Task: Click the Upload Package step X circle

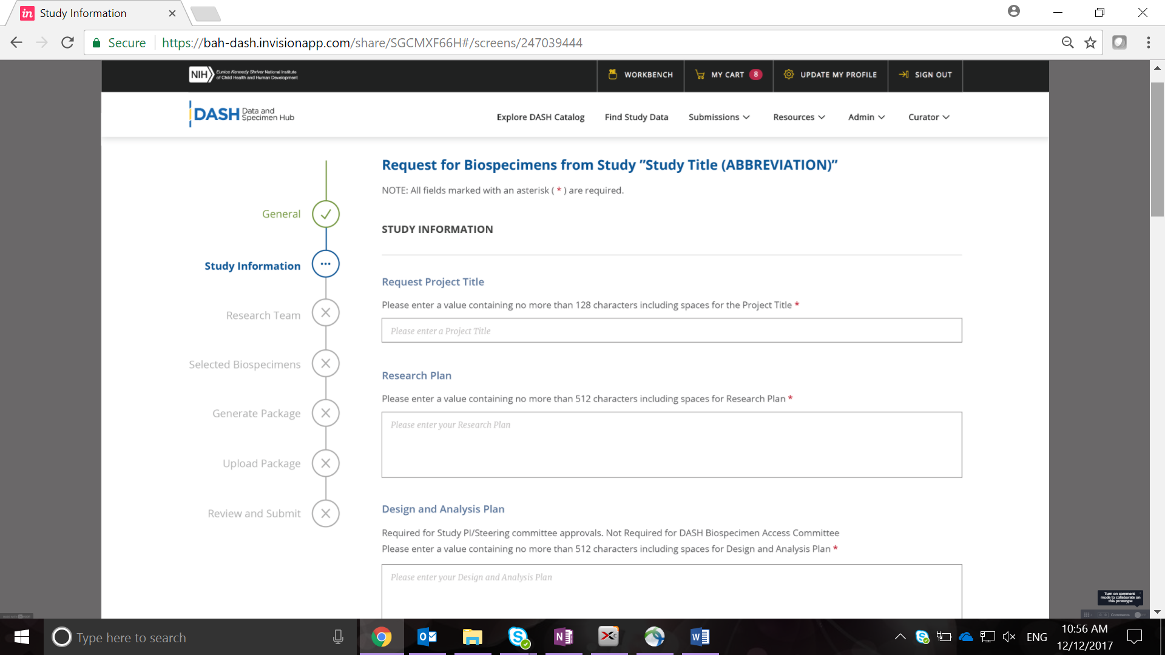Action: pos(326,463)
